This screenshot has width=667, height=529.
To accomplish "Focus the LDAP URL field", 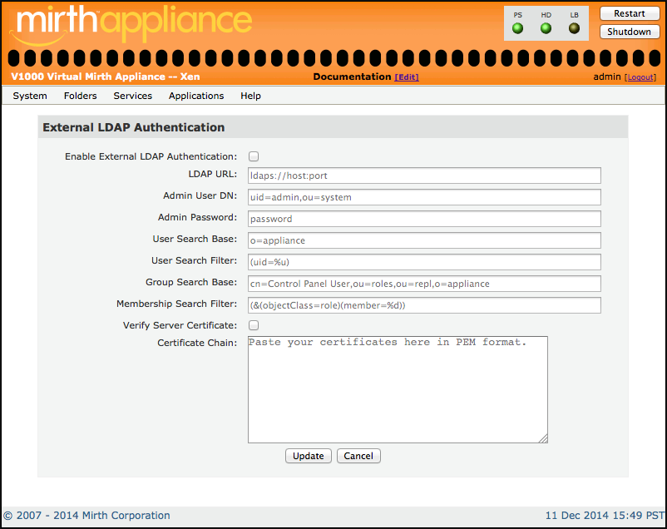I will (x=424, y=176).
